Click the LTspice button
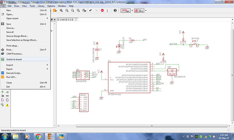 click(139, 11)
